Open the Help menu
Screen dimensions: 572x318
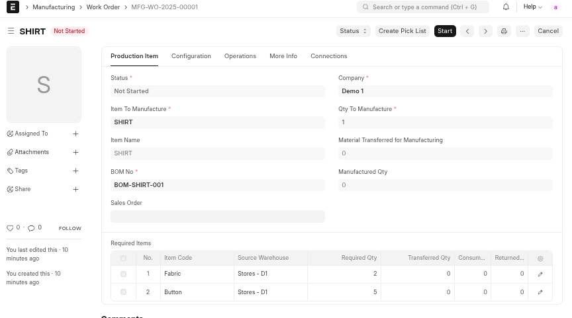click(532, 7)
